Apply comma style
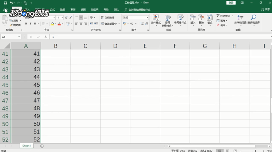Viewport: 272px width, 152px height. 136,24
